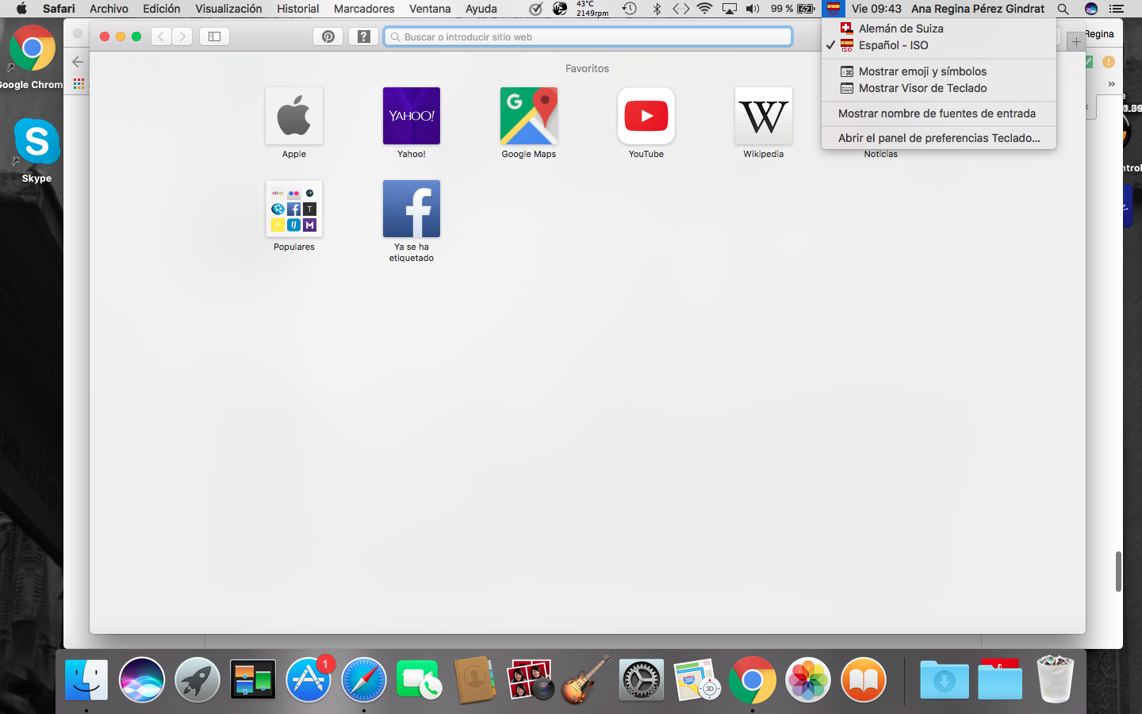This screenshot has width=1142, height=714.
Task: Open the Historial menu
Action: coord(298,9)
